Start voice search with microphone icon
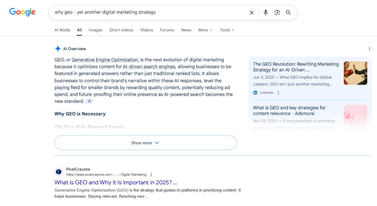Screen dimensions: 377x206 pyautogui.click(x=265, y=13)
